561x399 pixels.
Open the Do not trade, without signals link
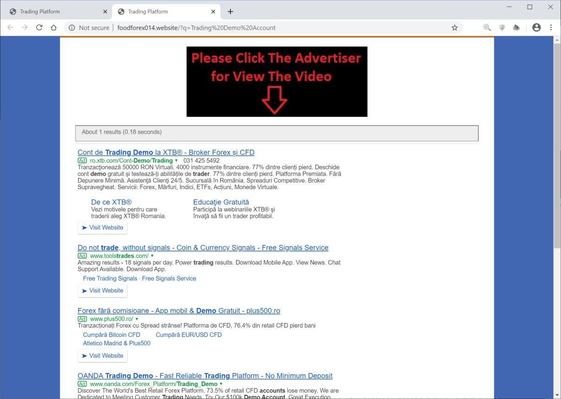pyautogui.click(x=203, y=248)
